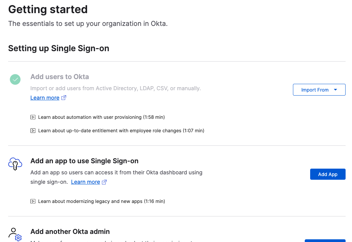Open up-to-date entitlement with employee role changes video
Viewport: 352px width, 242px height.
(x=121, y=131)
